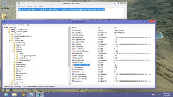The height and width of the screenshot is (97, 173).
Task: Click the AppliedDPI DWORD value icon
Action: click(x=73, y=33)
